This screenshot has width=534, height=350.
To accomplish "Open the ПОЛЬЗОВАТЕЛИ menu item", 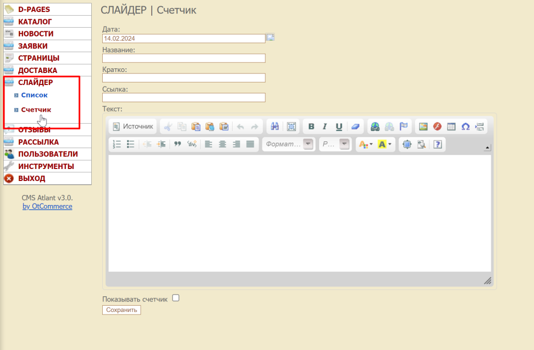I will pyautogui.click(x=47, y=154).
